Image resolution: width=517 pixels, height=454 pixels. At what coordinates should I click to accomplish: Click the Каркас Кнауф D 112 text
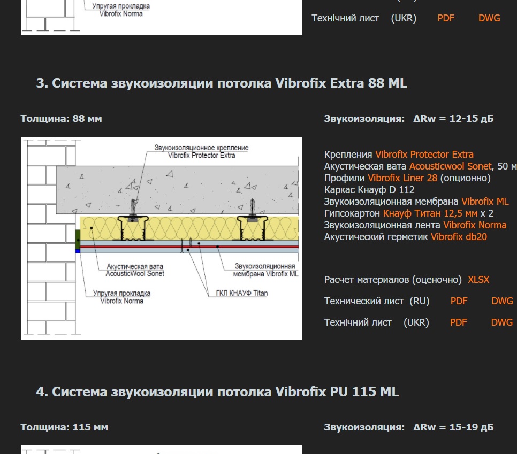coord(369,190)
